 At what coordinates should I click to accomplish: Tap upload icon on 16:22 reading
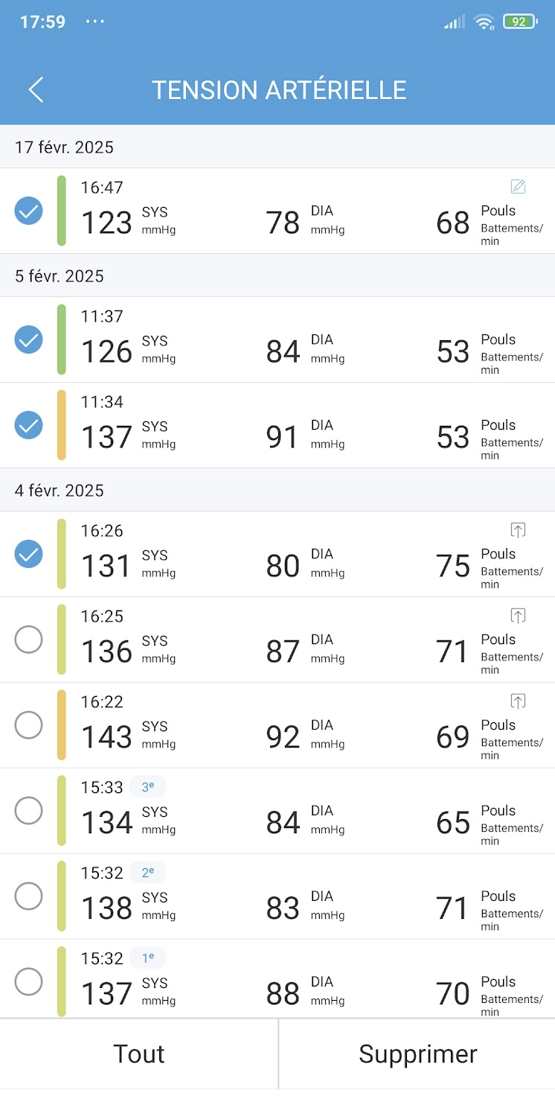click(519, 701)
